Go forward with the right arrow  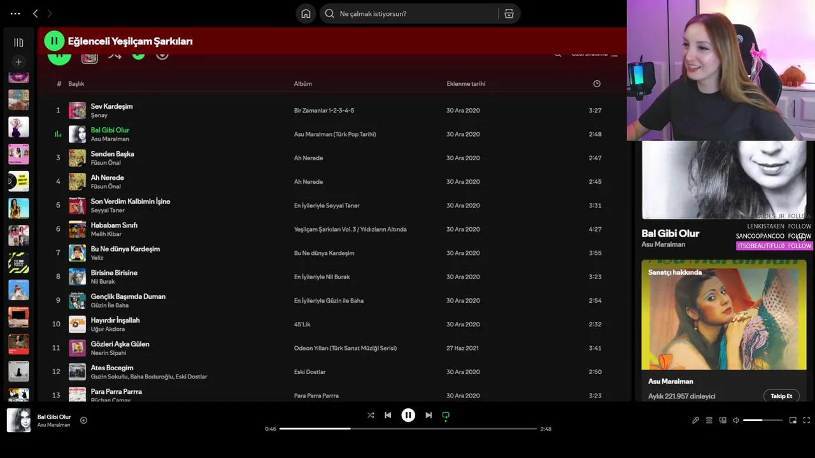50,13
